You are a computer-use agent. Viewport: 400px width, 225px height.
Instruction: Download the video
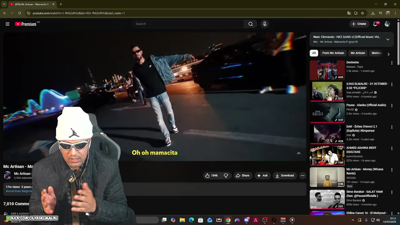click(284, 176)
